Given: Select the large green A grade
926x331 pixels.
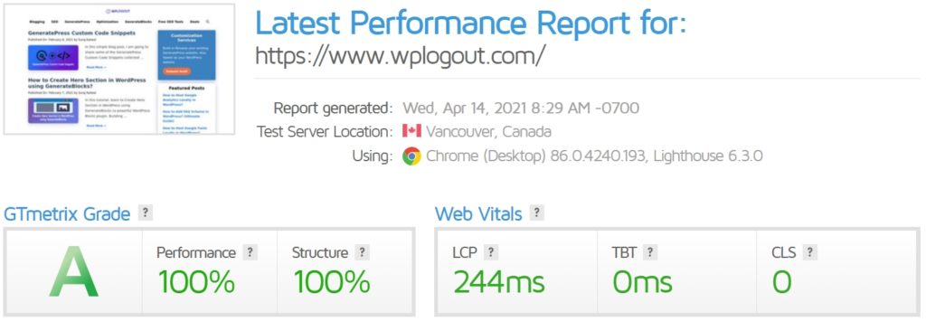Looking at the screenshot, I should click(x=73, y=274).
